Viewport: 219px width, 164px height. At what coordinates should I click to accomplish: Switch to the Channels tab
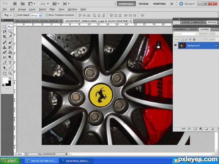pos(180,29)
